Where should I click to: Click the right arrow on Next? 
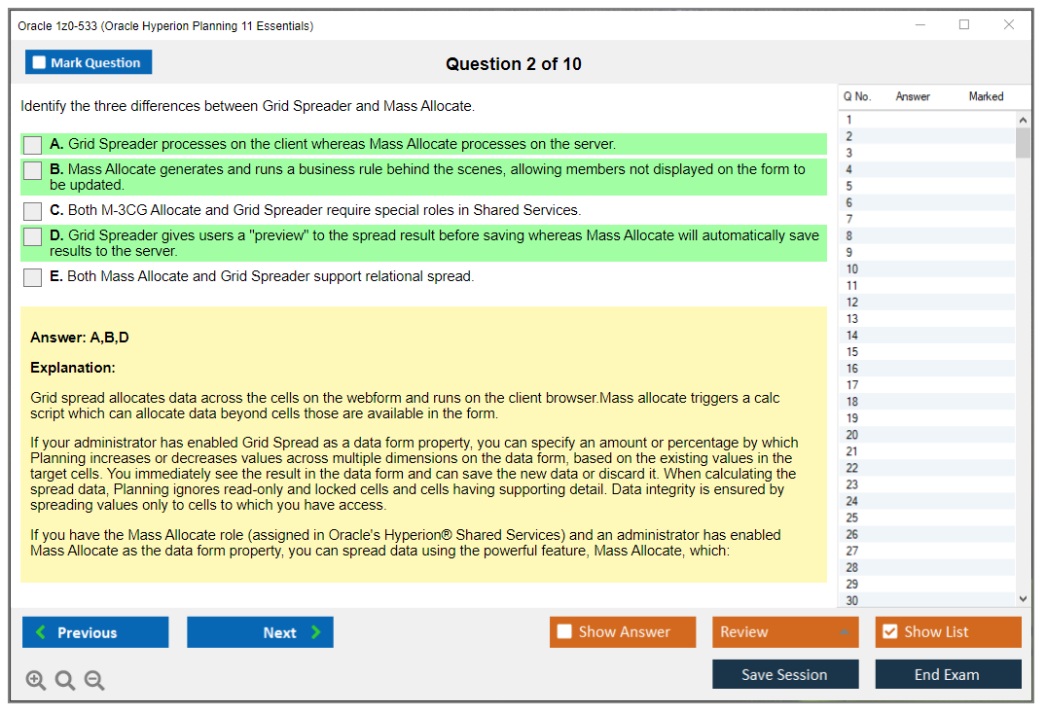pos(316,632)
